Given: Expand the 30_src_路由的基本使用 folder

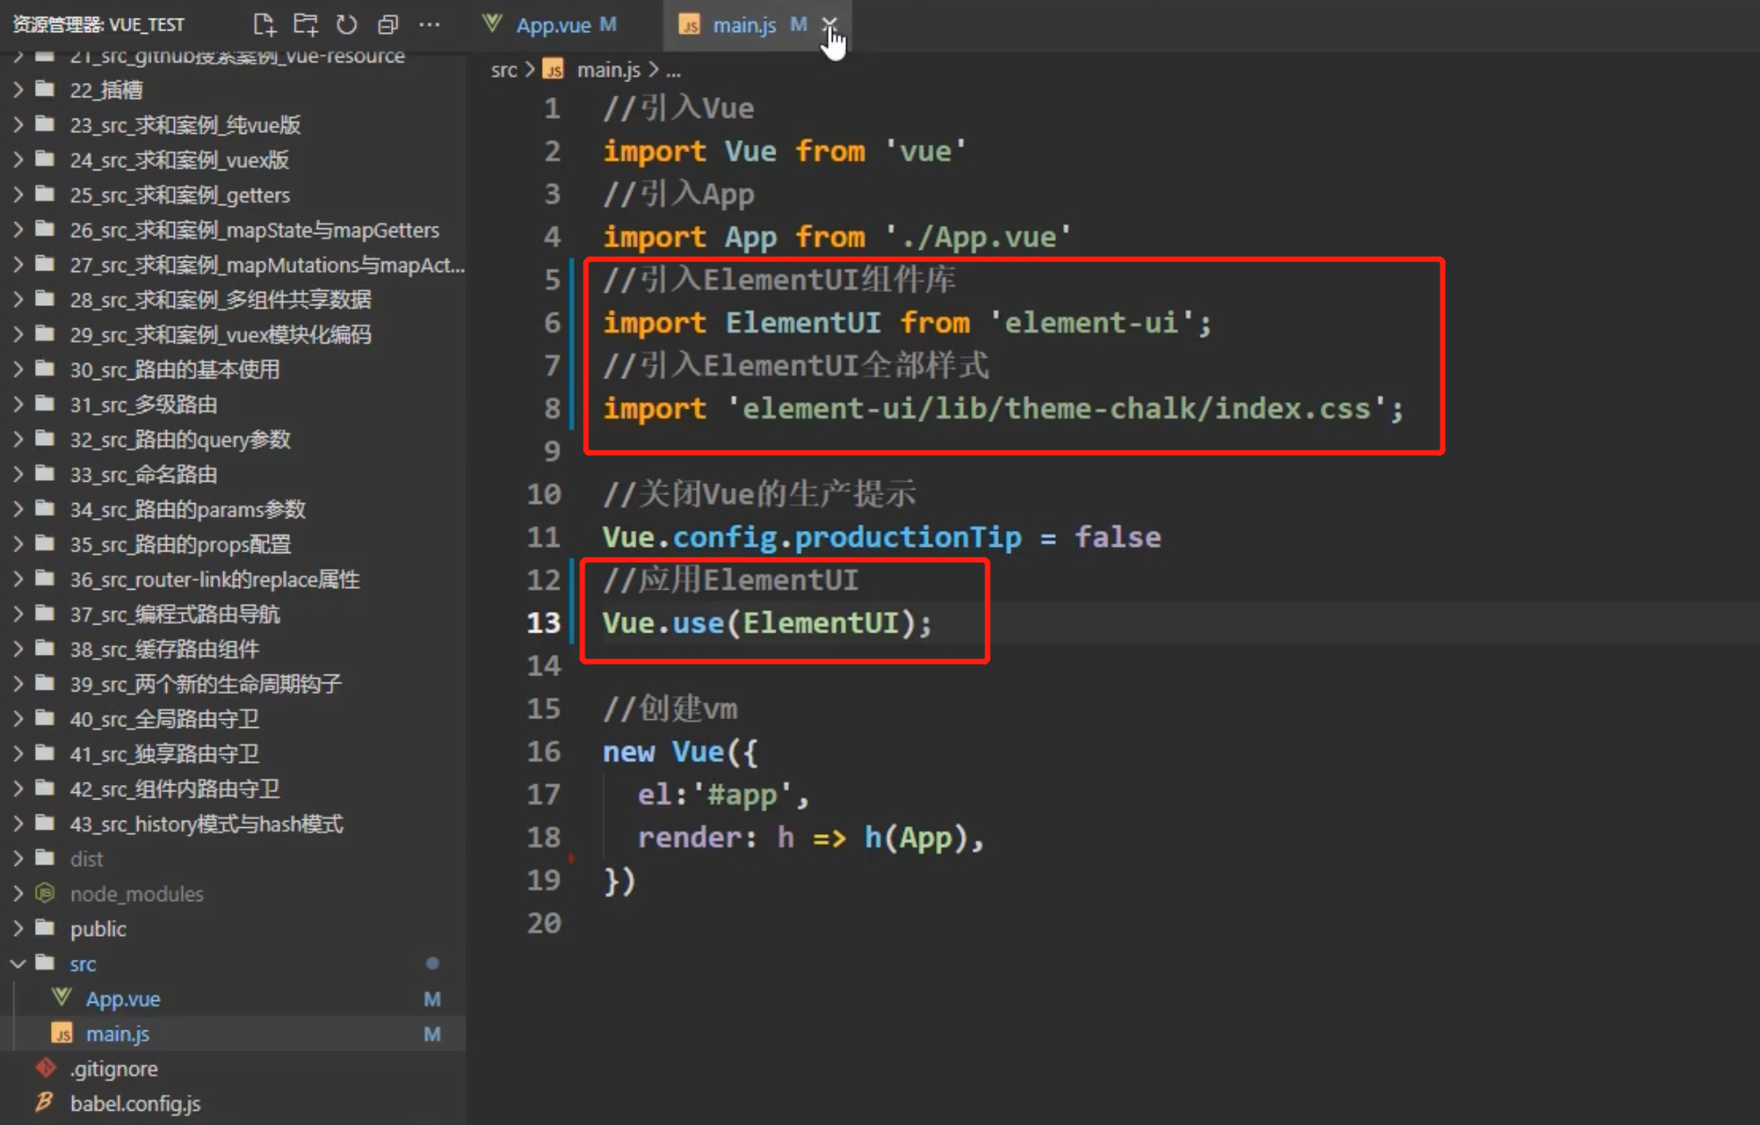Looking at the screenshot, I should pyautogui.click(x=18, y=368).
